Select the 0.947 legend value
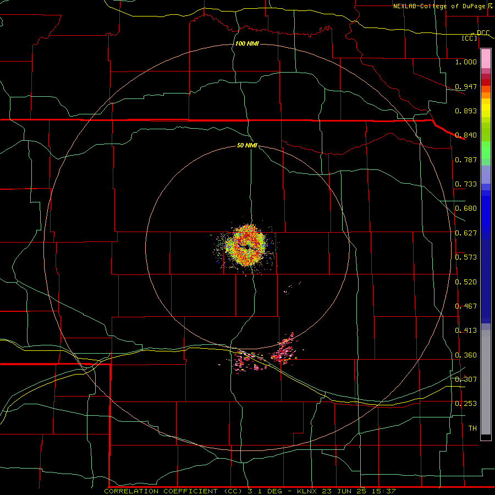 466,86
